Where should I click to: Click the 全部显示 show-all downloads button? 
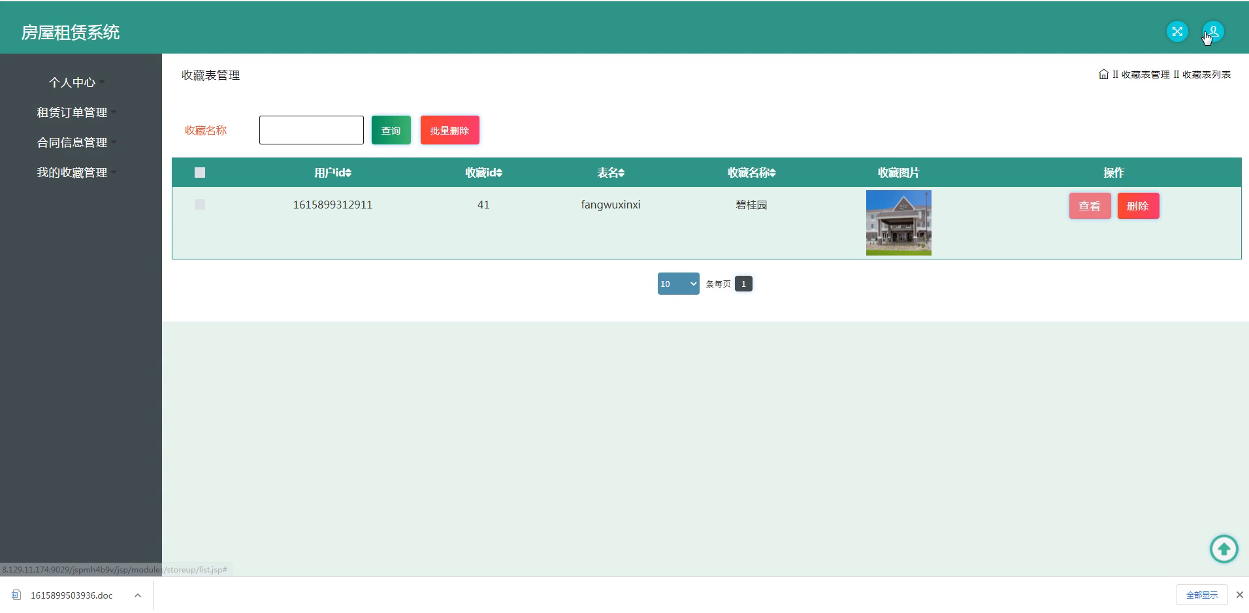[1202, 595]
